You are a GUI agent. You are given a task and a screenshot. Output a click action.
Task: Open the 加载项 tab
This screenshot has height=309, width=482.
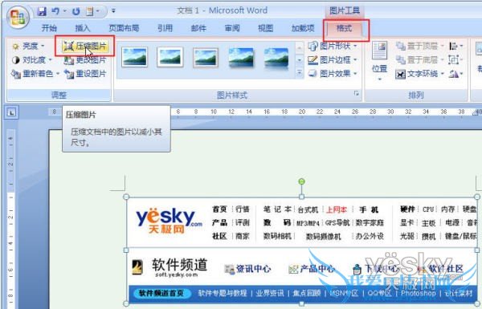coord(303,28)
